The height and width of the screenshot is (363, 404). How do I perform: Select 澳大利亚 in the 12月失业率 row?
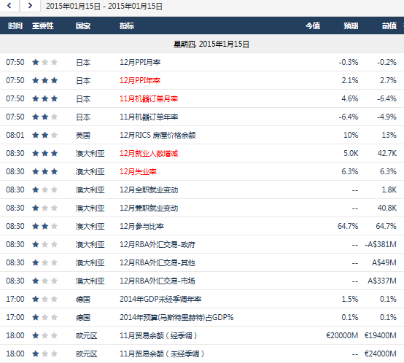90,172
